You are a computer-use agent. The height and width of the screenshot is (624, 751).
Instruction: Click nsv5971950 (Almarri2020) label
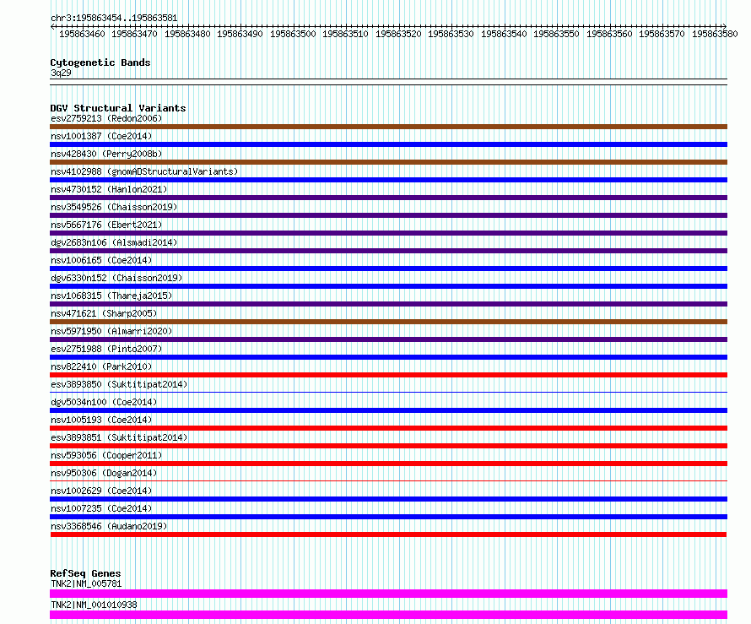pyautogui.click(x=111, y=331)
